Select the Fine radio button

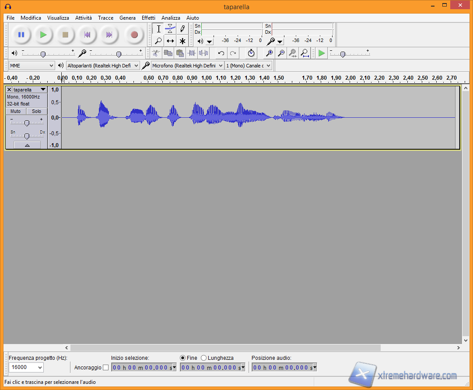183,358
